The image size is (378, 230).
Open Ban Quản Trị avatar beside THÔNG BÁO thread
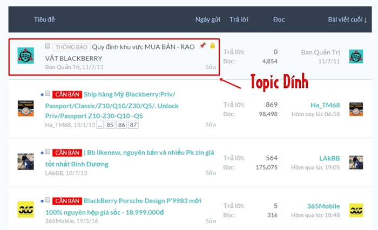(25, 55)
